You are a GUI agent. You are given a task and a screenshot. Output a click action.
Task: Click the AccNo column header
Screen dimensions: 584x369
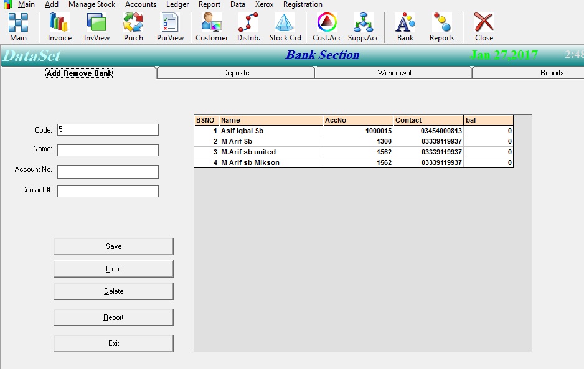tap(357, 120)
